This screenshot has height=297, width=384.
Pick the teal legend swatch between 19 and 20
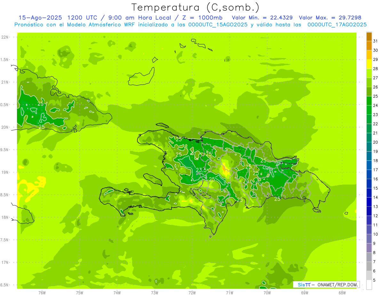[x=369, y=147]
